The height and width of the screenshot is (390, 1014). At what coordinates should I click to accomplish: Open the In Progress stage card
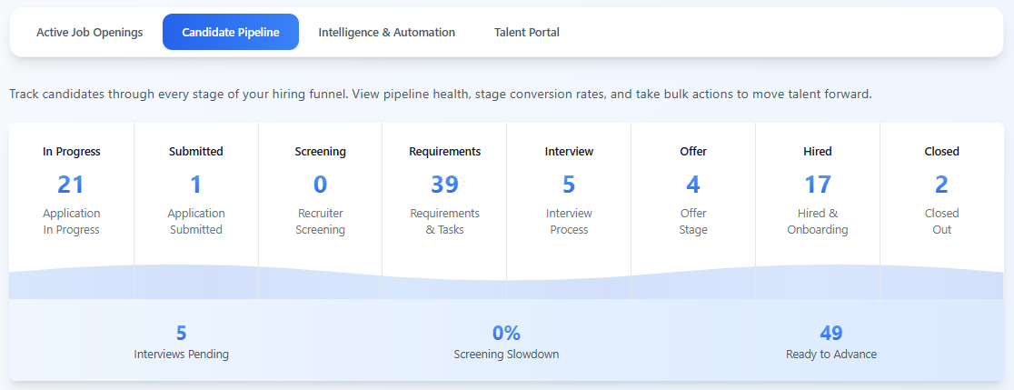[72, 193]
